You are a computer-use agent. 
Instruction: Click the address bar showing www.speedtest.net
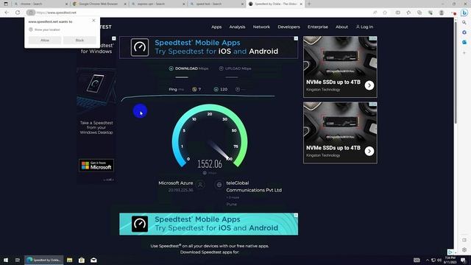(198, 13)
